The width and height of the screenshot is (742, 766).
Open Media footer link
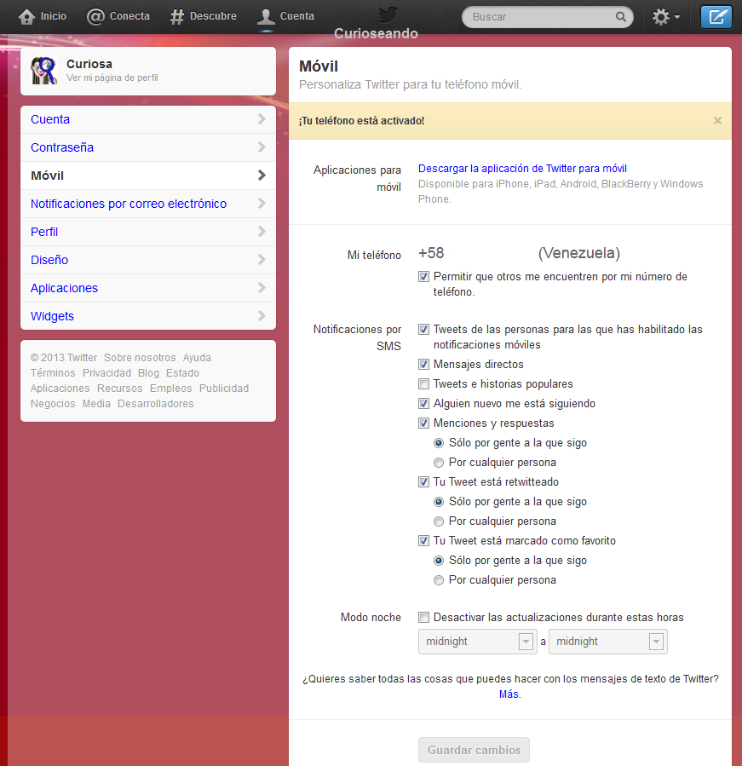(x=96, y=404)
